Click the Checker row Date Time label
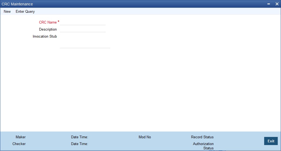This screenshot has height=151, width=281. pos(80,144)
